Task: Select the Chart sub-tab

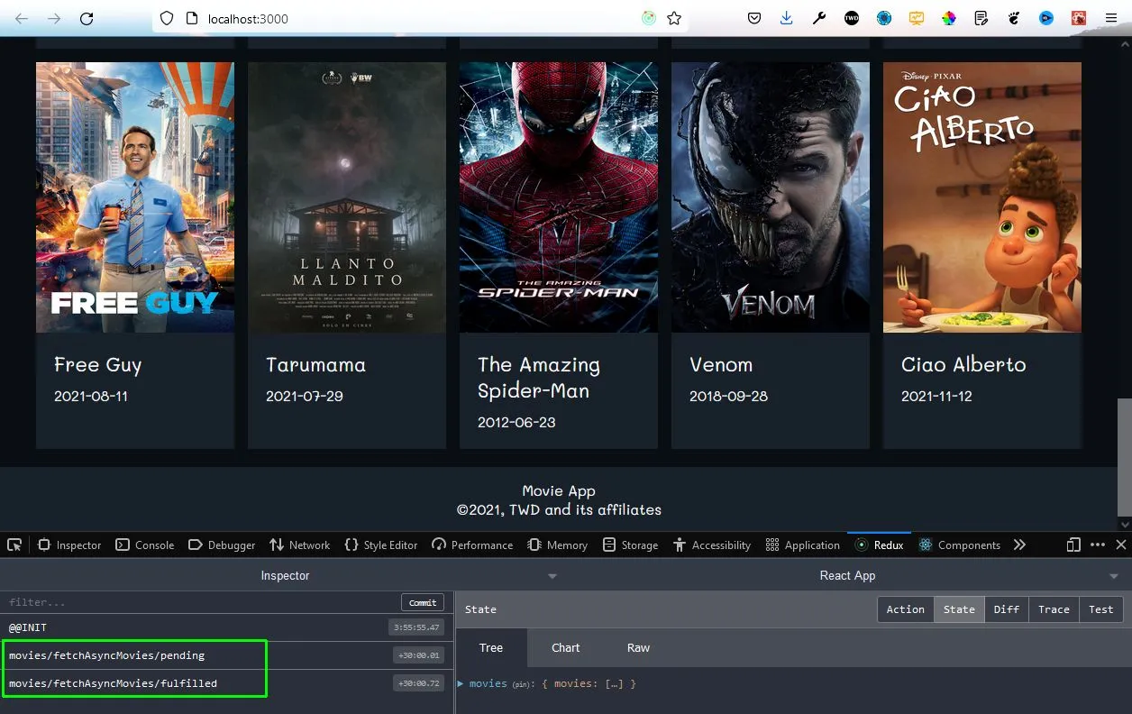Action: pyautogui.click(x=566, y=647)
